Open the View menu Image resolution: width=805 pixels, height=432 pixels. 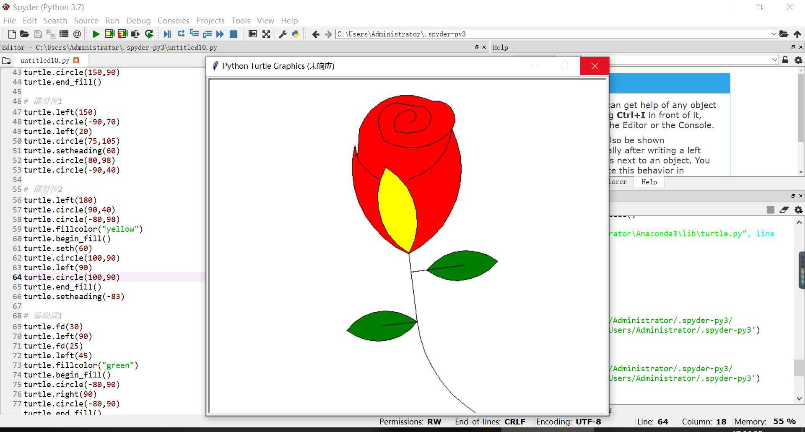[x=265, y=21]
